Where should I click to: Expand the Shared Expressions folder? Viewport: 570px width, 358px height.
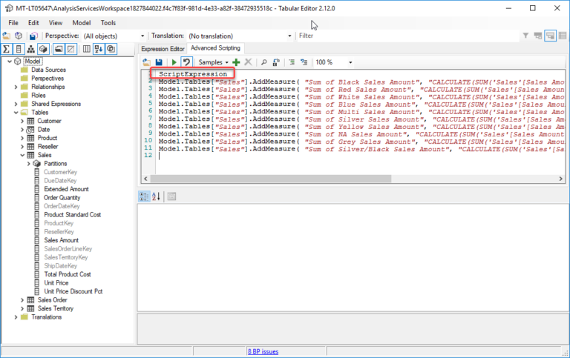[x=16, y=104]
